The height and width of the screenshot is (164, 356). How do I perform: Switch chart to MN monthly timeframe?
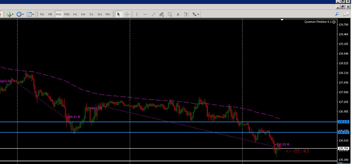tap(108, 14)
